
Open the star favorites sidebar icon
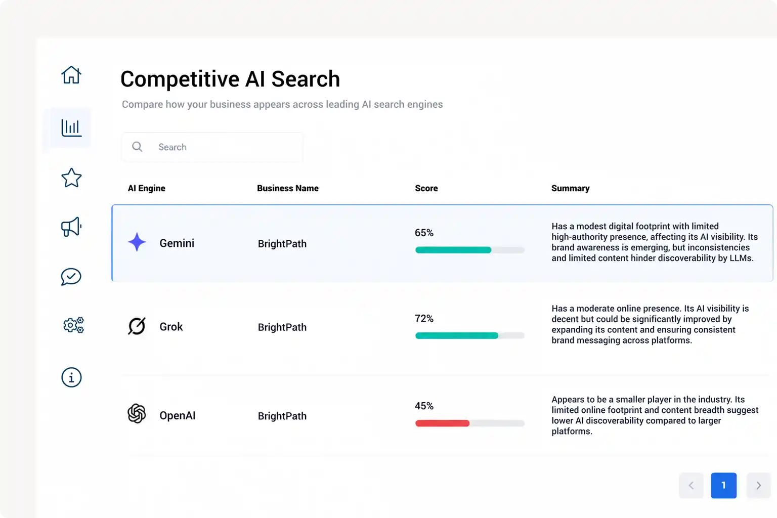pos(71,178)
